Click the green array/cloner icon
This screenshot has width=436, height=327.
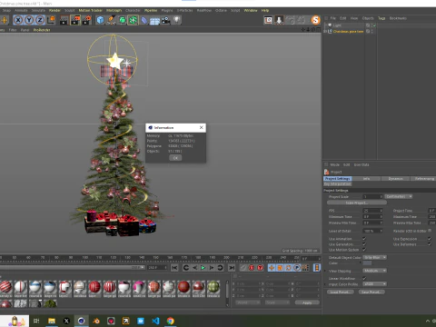click(133, 20)
